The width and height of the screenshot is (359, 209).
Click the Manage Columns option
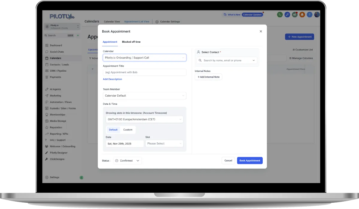click(301, 58)
